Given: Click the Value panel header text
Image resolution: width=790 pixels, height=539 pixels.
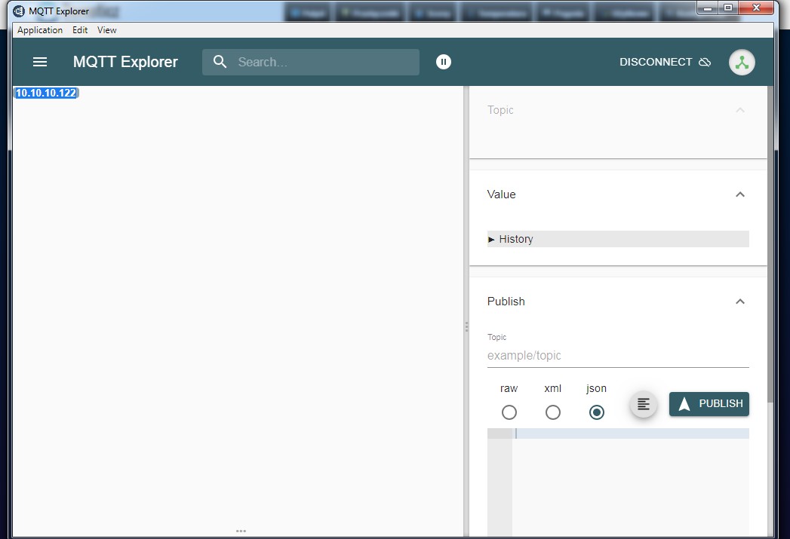Looking at the screenshot, I should [x=501, y=194].
